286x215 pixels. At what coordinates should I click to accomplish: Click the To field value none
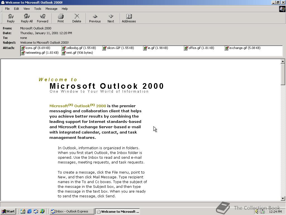pyautogui.click(x=23, y=38)
